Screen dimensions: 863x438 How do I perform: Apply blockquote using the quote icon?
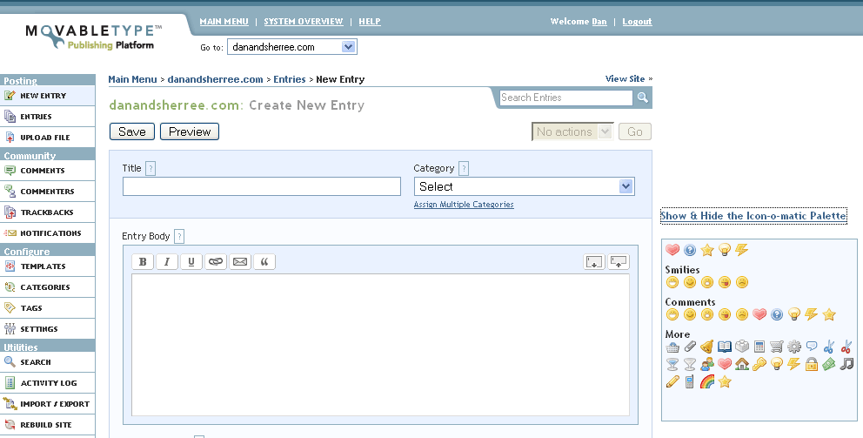point(264,261)
